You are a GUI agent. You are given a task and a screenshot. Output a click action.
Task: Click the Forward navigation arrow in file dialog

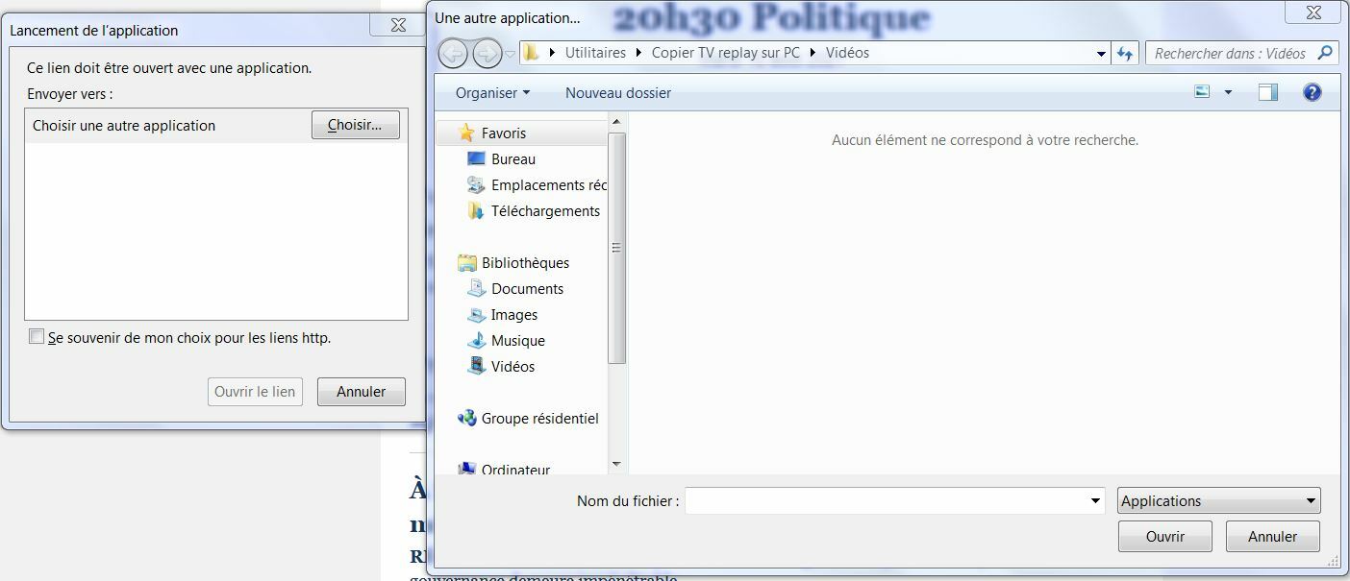[x=487, y=54]
